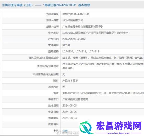
Task: Select structure text starting 由主机、袖带（腕带）
Action: coord(103,58)
